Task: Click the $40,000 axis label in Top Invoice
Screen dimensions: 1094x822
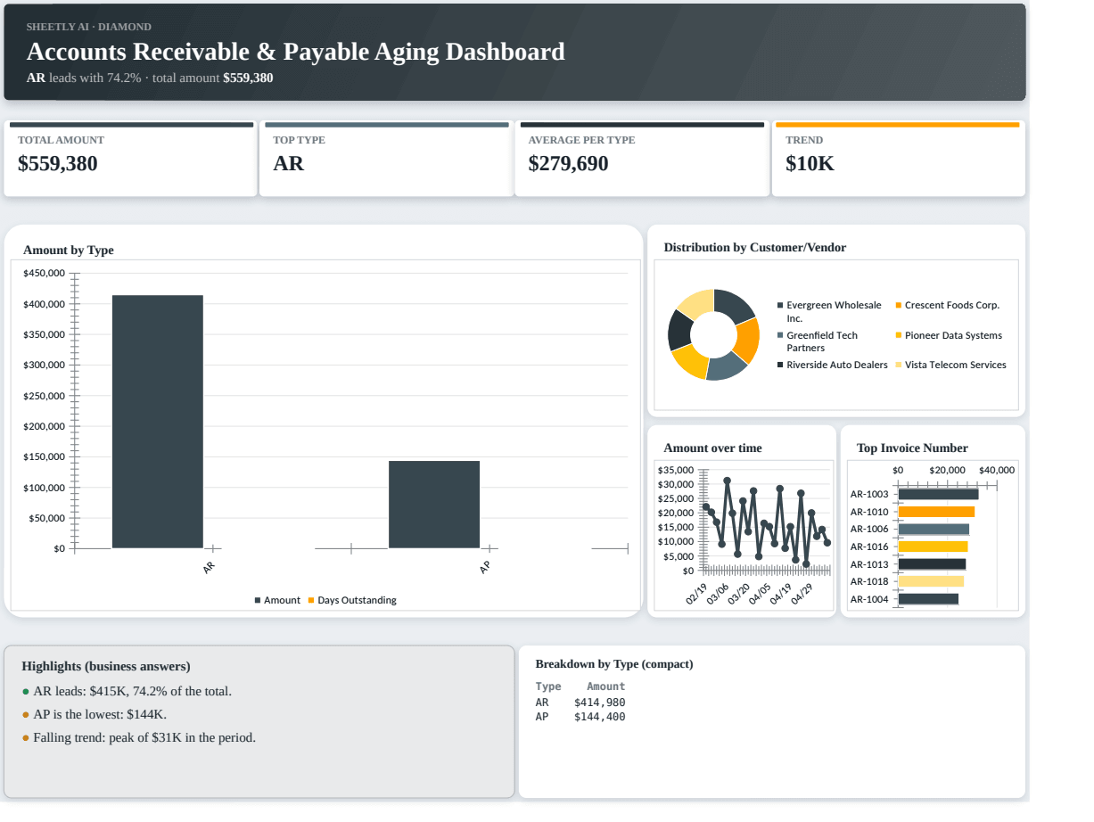Action: pos(997,470)
